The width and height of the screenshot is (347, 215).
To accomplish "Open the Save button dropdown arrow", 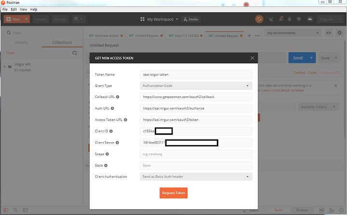I will tap(336, 58).
